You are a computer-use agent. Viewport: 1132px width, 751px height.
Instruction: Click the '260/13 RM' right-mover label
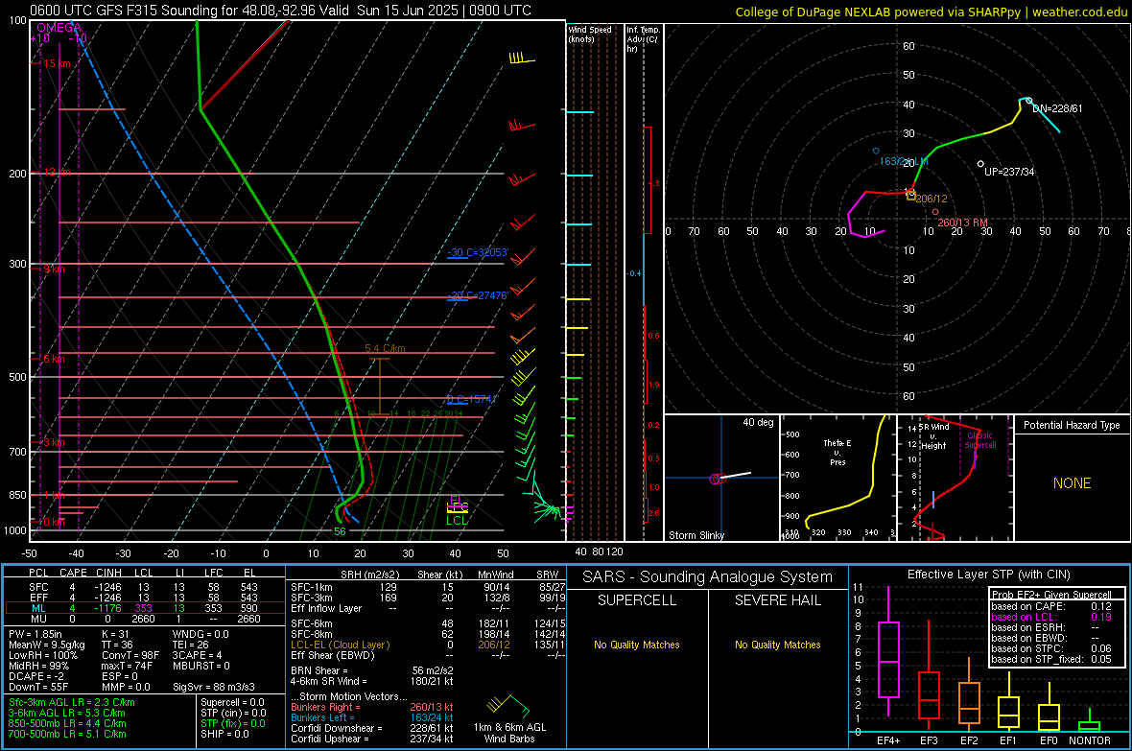962,223
